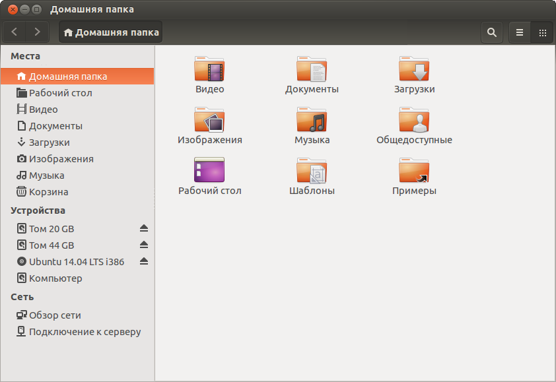Open Рабочий стол in the sidebar
Screen dimensions: 556x382
[x=77, y=93]
